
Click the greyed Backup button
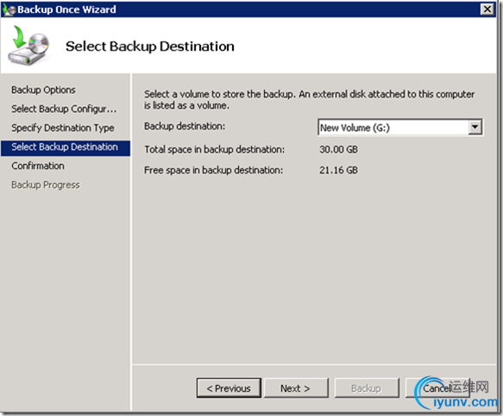click(x=367, y=388)
